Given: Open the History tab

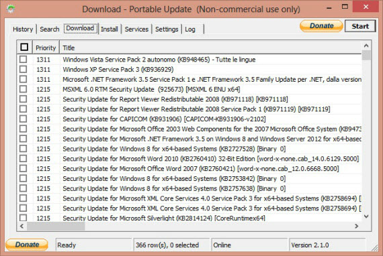Looking at the screenshot, I should click(23, 29).
